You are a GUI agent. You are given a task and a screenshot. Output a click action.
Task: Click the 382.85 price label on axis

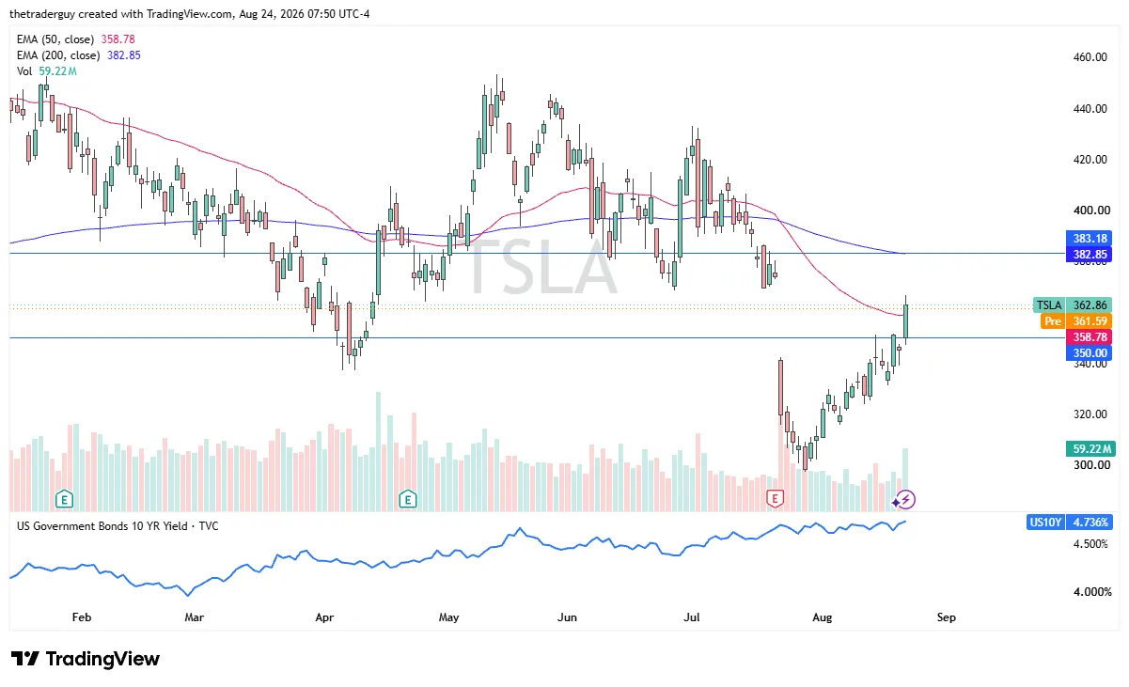coord(1090,254)
